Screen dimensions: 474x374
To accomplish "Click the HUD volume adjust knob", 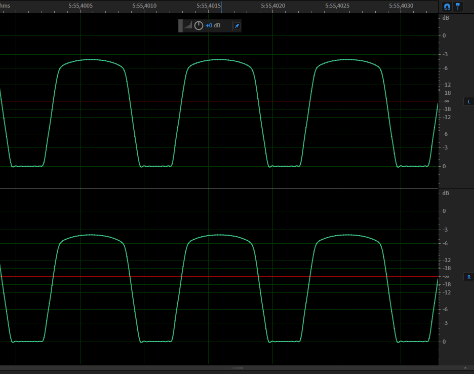I will [199, 26].
